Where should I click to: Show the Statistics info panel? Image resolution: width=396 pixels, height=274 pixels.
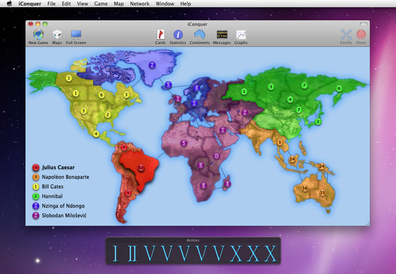point(178,36)
